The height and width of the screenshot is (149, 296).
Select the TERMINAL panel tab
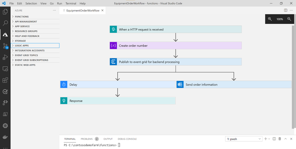click(70, 139)
